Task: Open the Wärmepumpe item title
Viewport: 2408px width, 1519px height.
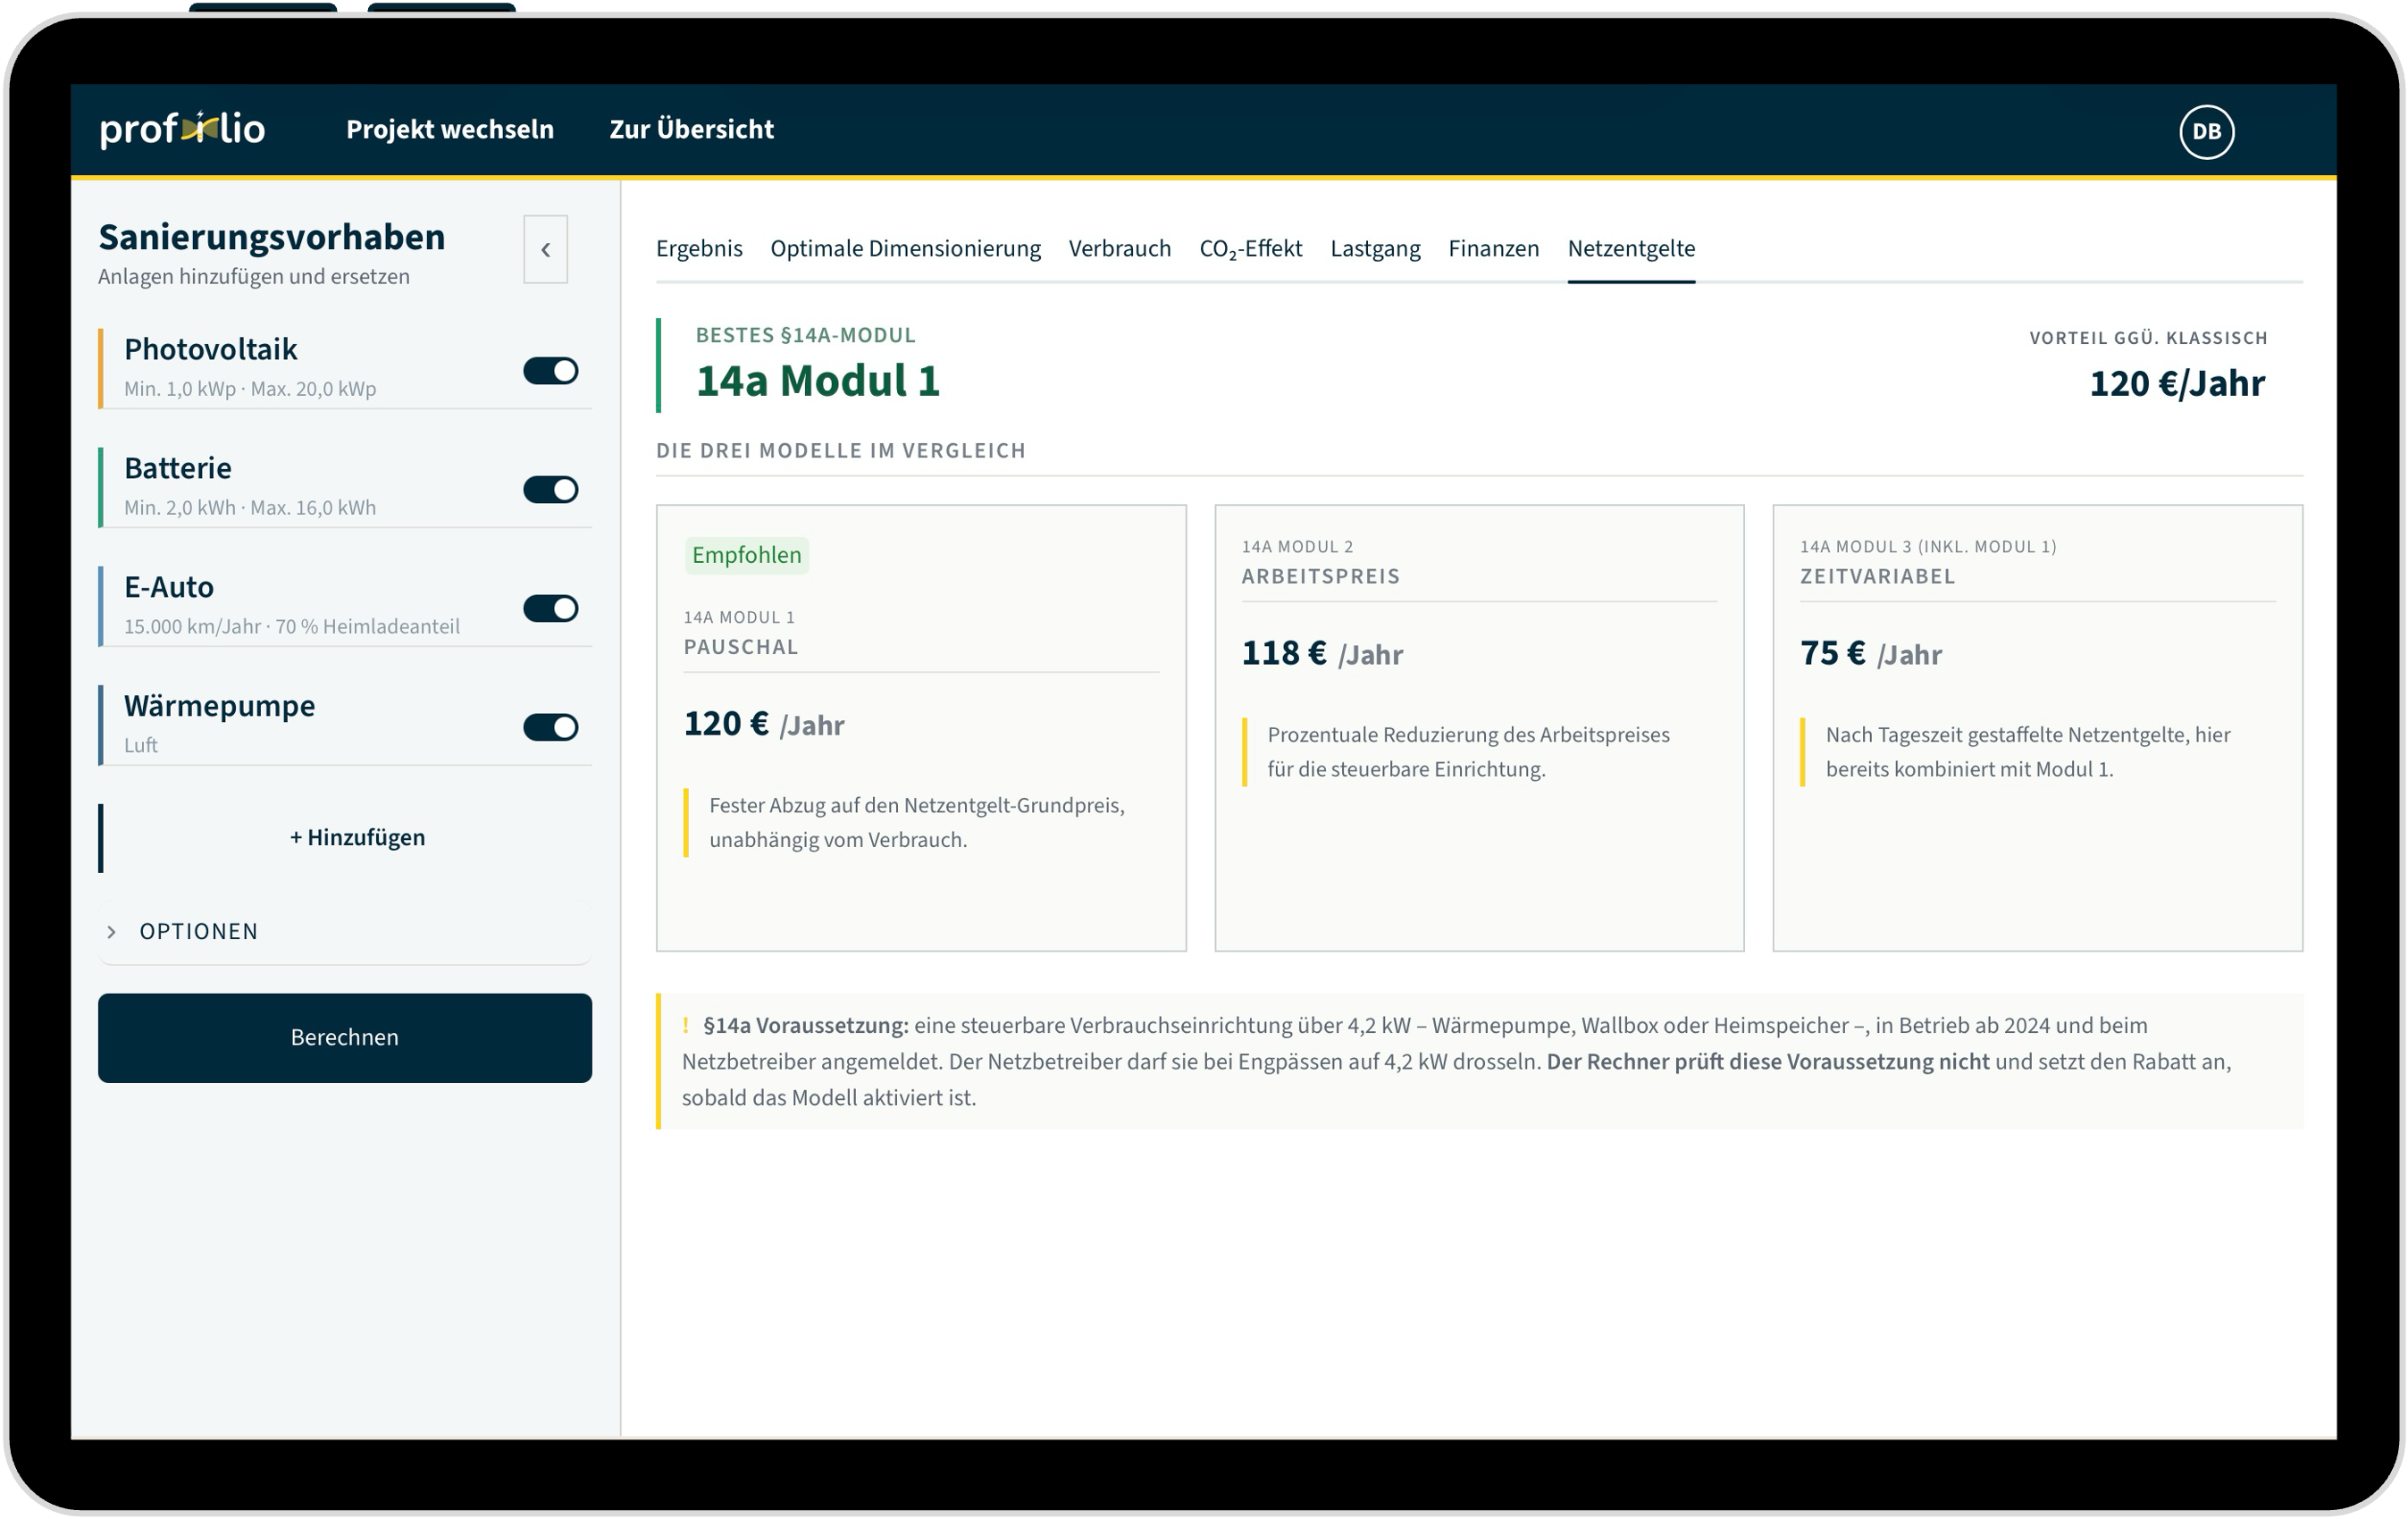Action: (x=219, y=705)
